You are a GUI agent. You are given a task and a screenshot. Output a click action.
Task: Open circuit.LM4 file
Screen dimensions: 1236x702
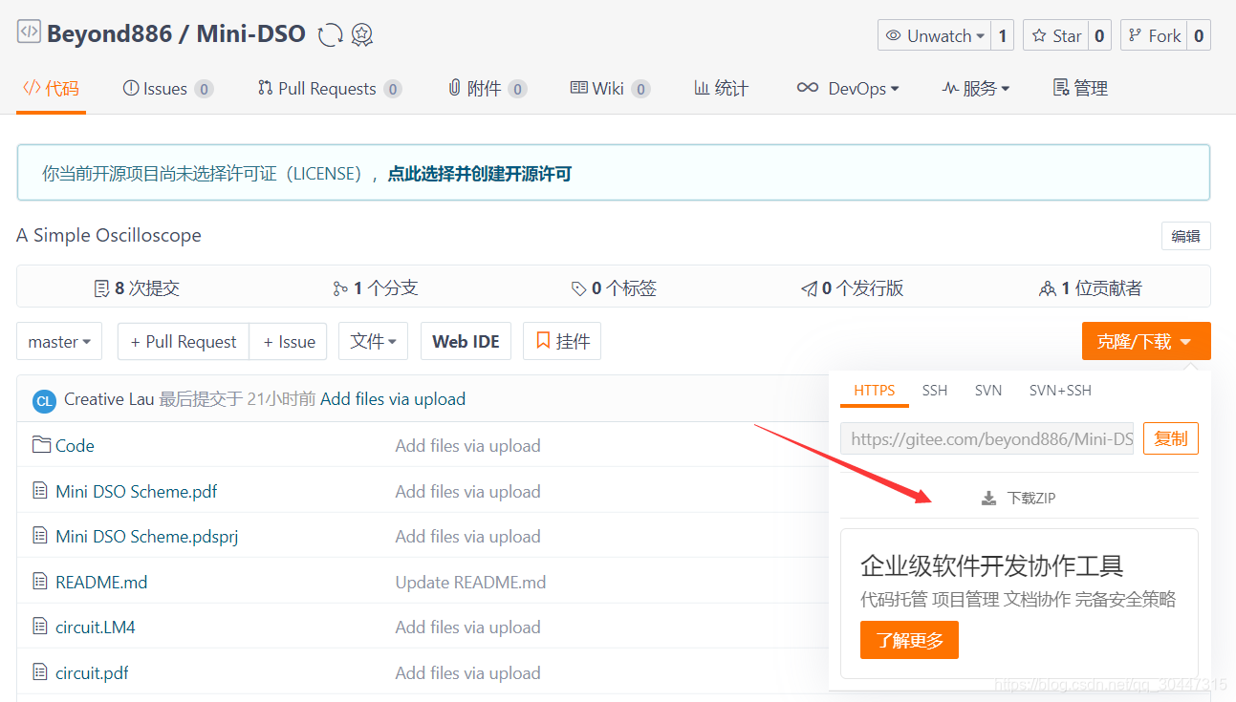pos(96,628)
